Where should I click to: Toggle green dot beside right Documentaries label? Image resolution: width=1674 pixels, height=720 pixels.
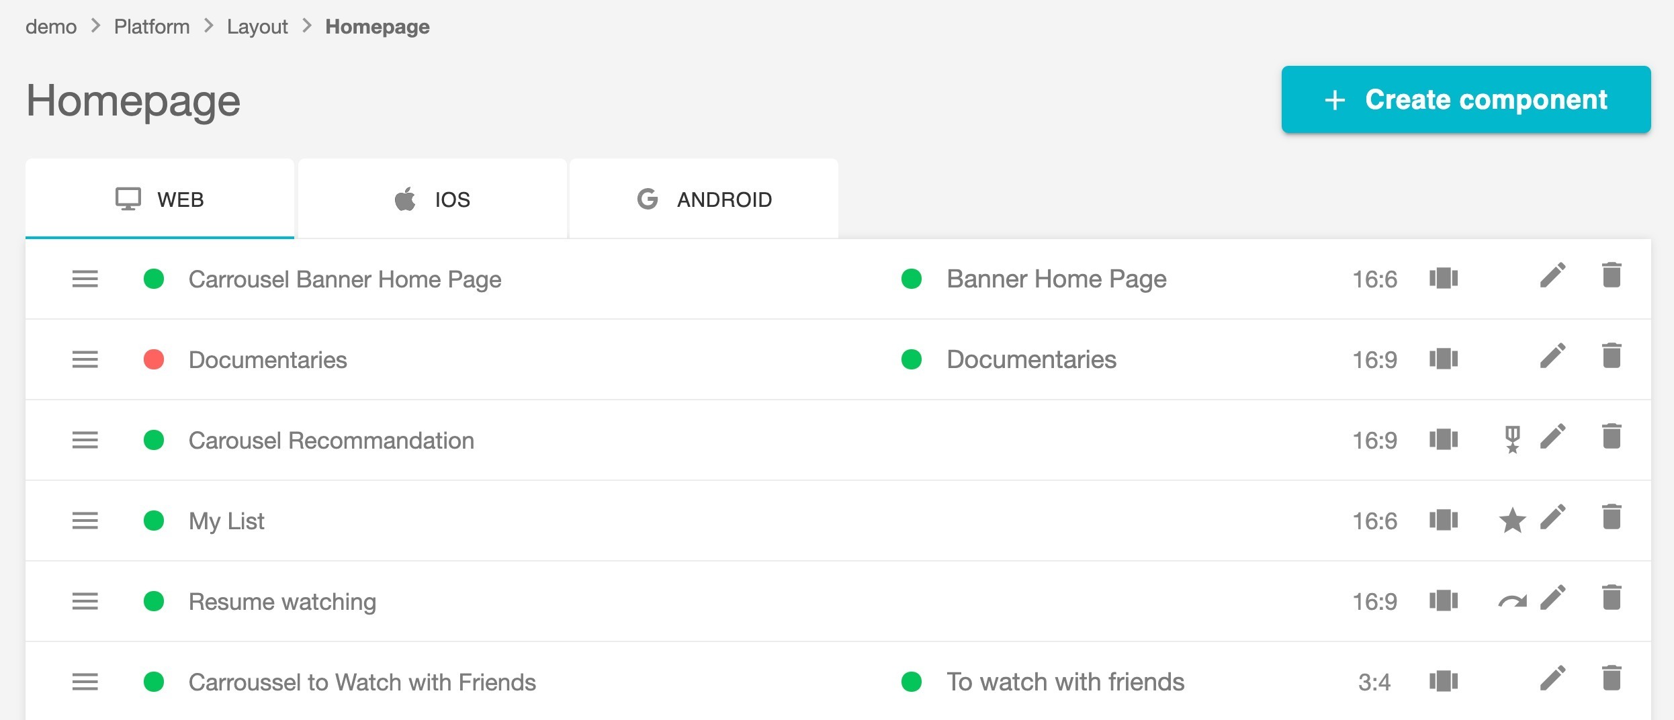[912, 359]
